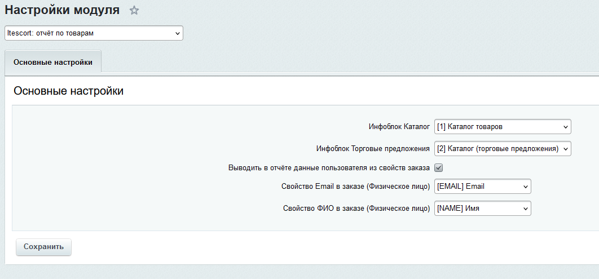599x279 pixels.
Task: Click the chevron arrow of the module selector
Action: pyautogui.click(x=178, y=34)
